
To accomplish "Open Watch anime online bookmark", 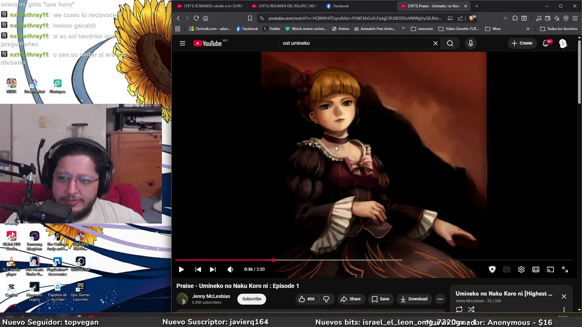I will [x=306, y=29].
